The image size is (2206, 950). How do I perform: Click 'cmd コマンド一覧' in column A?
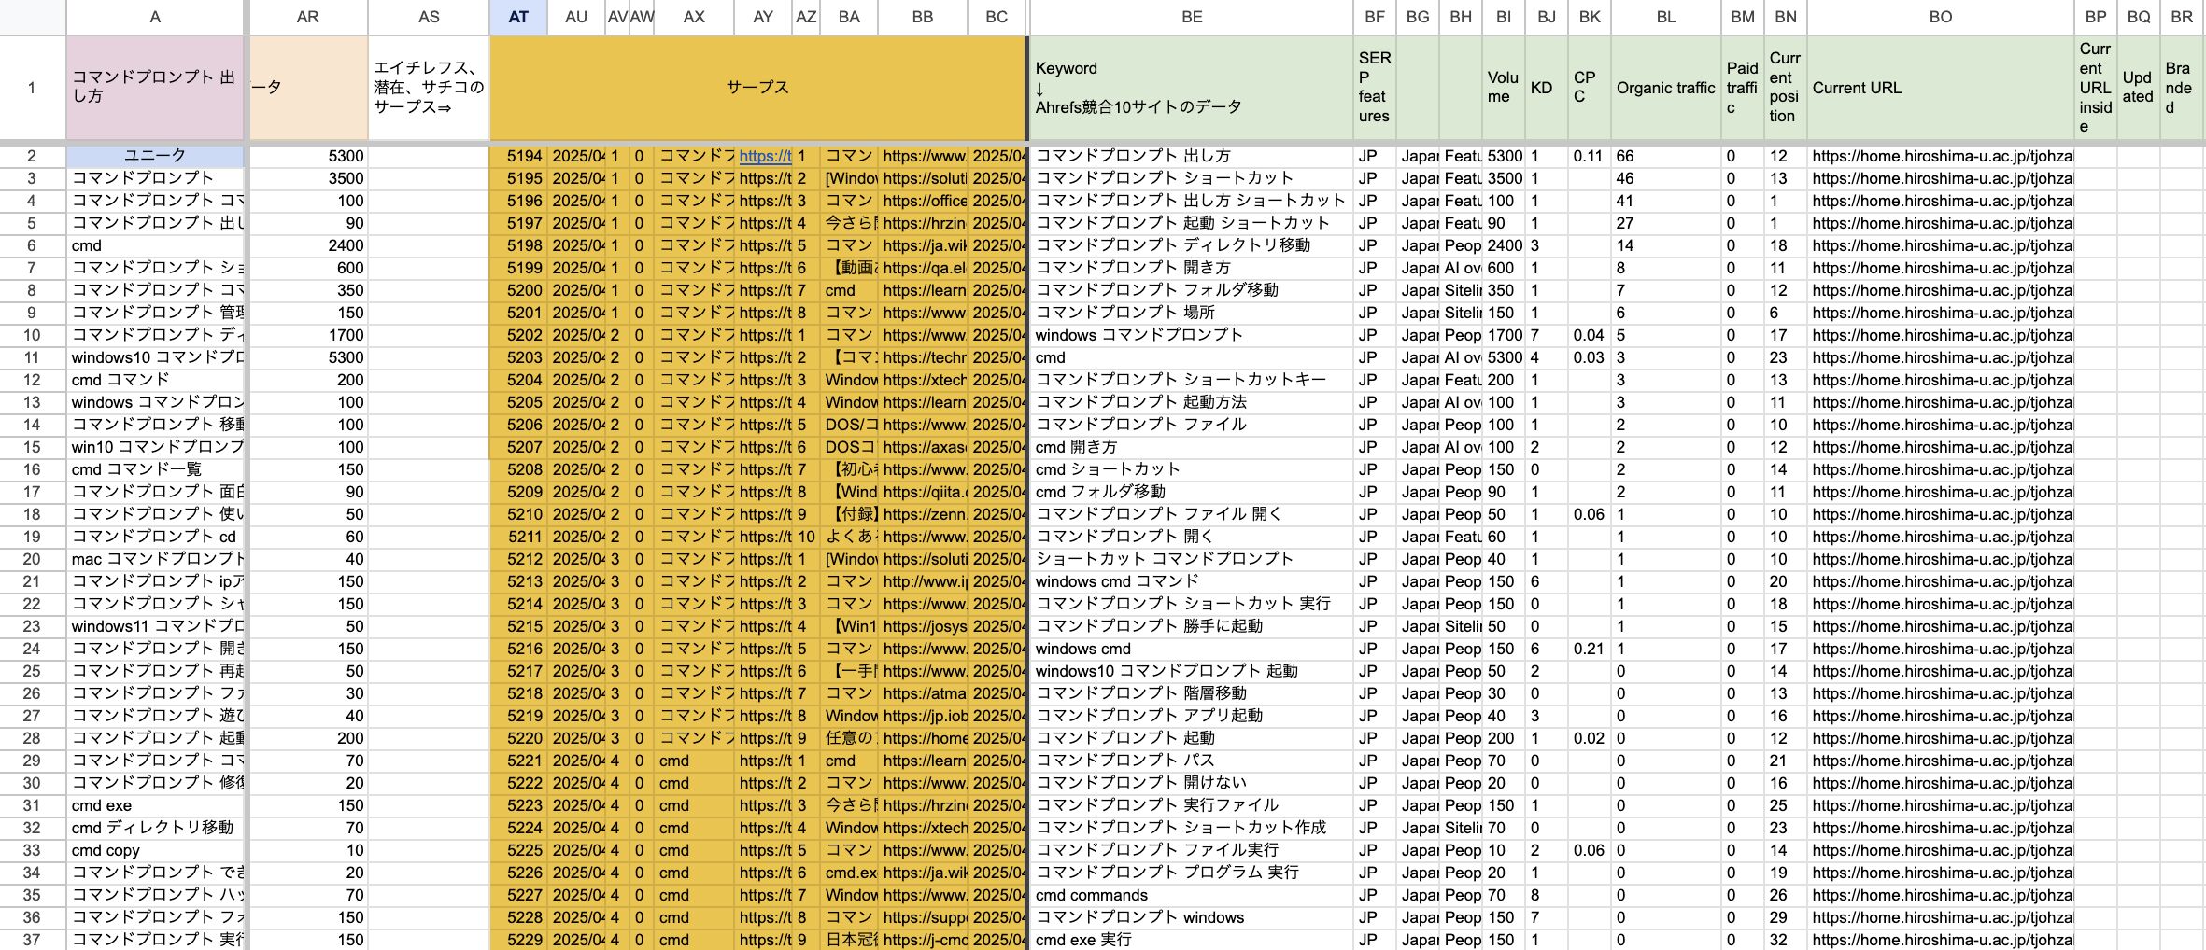pos(155,469)
